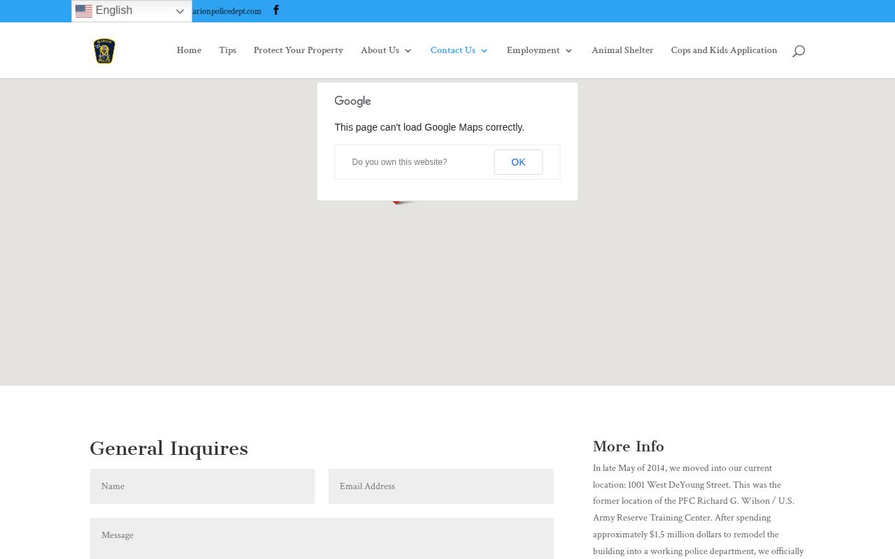The image size is (895, 559).
Task: Open the Contact Us menu
Action: coord(452,50)
